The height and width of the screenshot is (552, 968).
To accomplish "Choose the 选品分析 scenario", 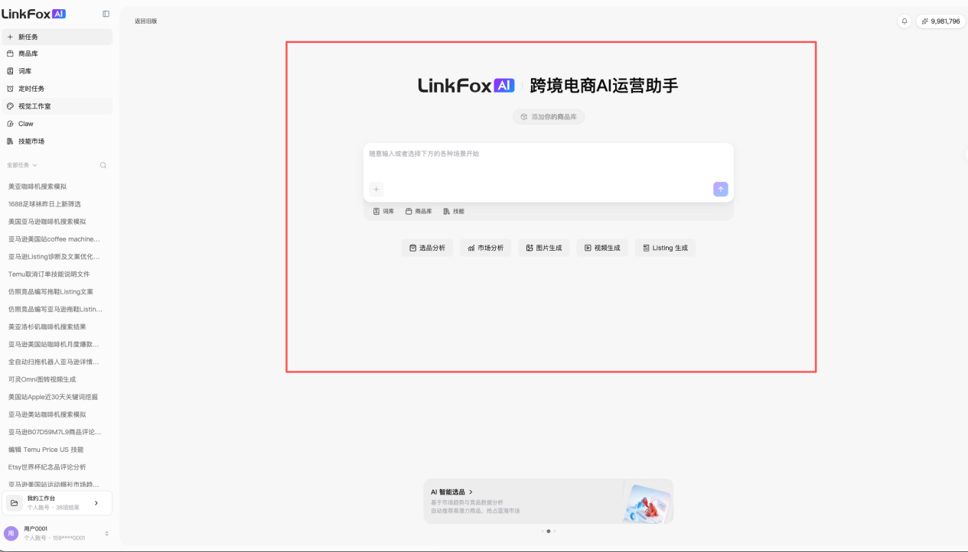I will tap(427, 248).
